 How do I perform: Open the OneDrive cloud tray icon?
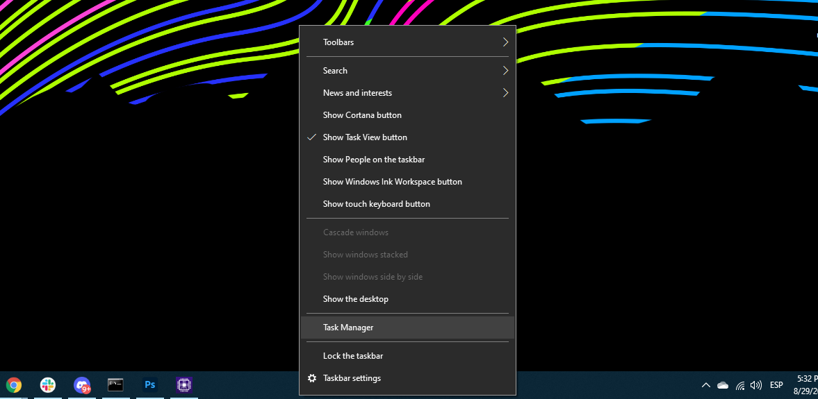coord(723,385)
